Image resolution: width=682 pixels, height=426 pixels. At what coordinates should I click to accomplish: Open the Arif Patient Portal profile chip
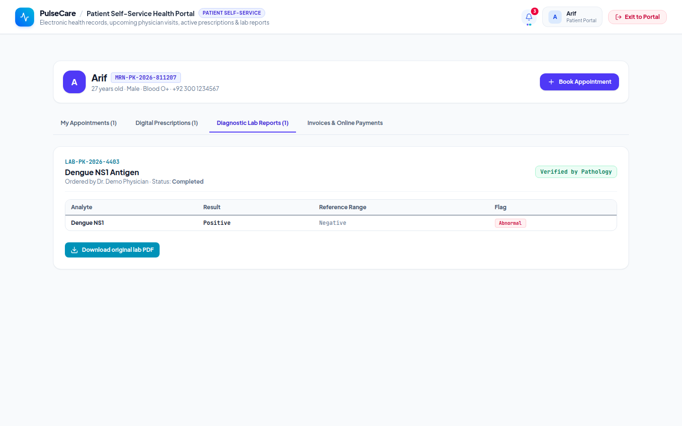[x=572, y=17]
